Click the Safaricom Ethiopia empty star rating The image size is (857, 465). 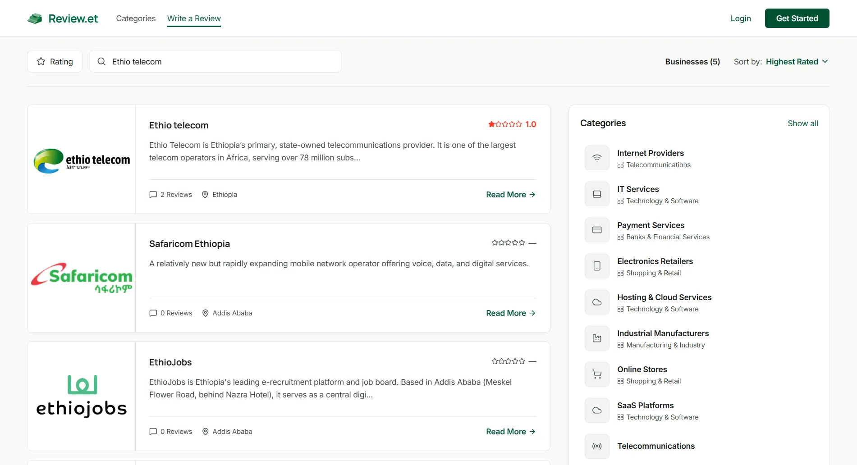point(514,243)
